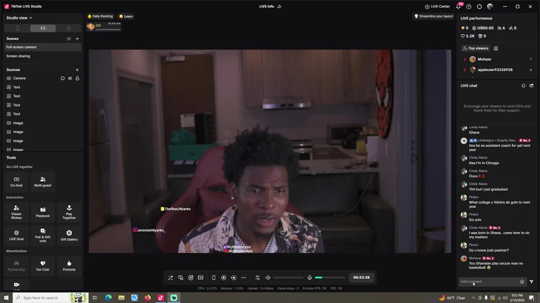Open the Scenes list manager icon
540x303 pixels.
[x=69, y=39]
